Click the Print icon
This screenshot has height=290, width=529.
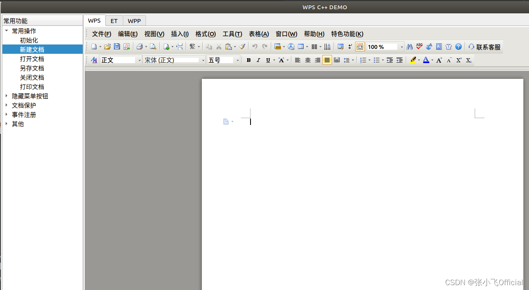pyautogui.click(x=139, y=47)
